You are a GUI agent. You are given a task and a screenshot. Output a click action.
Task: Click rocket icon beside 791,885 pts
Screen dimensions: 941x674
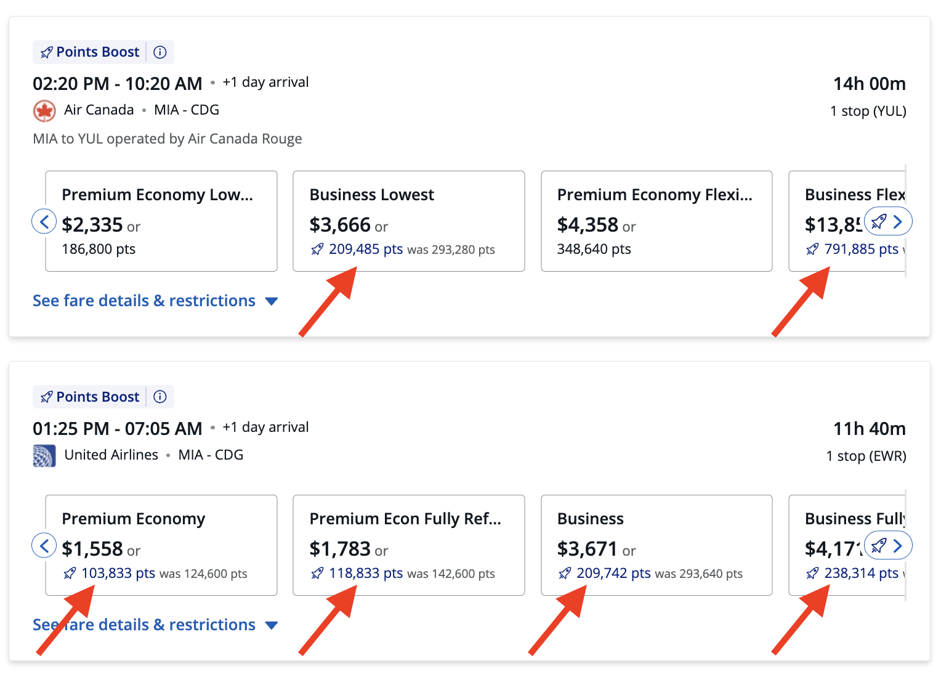click(812, 250)
